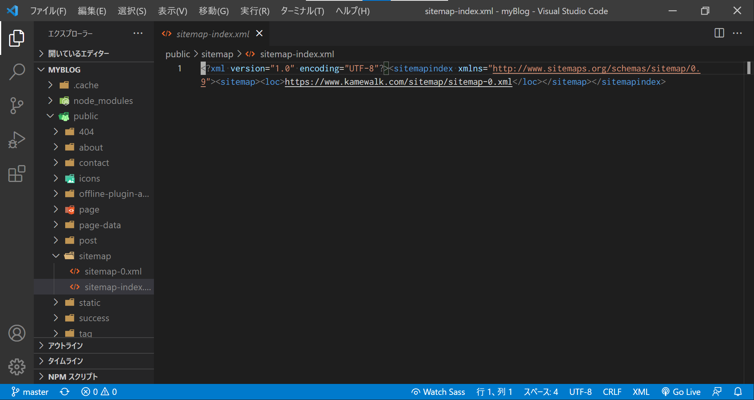Change indentation via スペース: 4

click(541, 392)
